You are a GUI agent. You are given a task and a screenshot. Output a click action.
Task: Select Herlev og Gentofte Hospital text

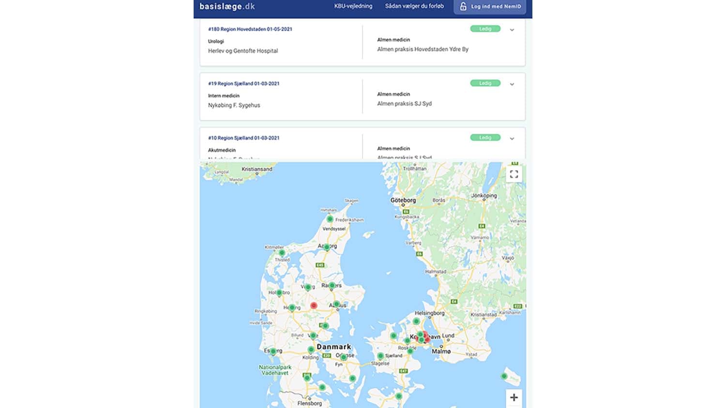pos(243,51)
